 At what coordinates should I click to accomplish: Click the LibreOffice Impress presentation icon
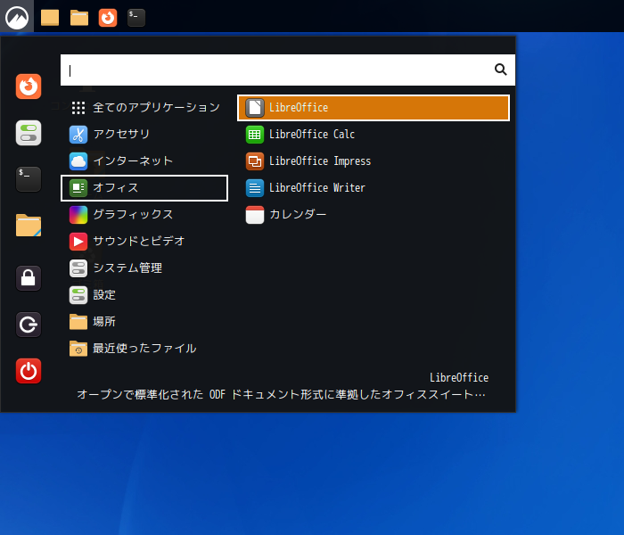[255, 161]
